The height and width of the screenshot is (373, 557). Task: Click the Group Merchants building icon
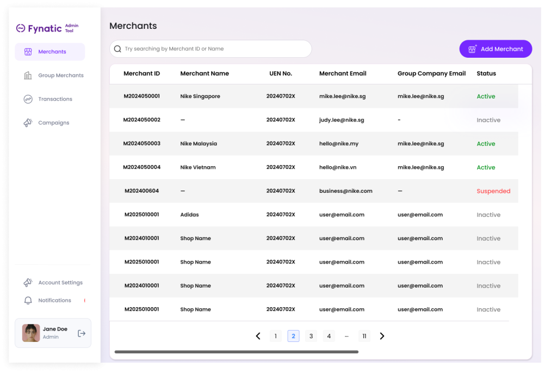pyautogui.click(x=28, y=75)
